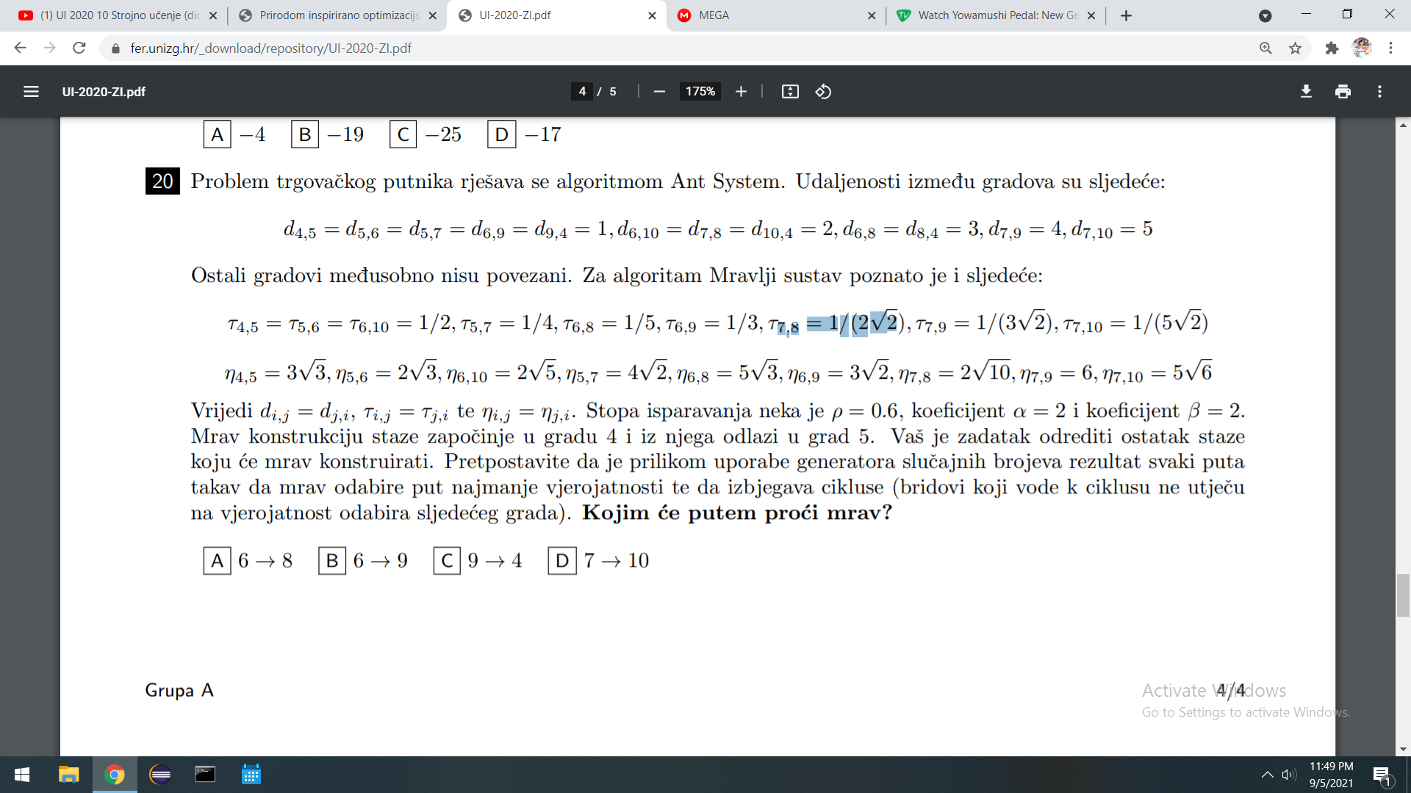Switch to the Prirodom inspirirano optimizacijs tab
Image resolution: width=1411 pixels, height=793 pixels.
[x=338, y=15]
